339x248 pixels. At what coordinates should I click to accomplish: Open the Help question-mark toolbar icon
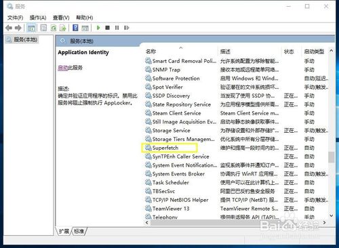coord(75,28)
